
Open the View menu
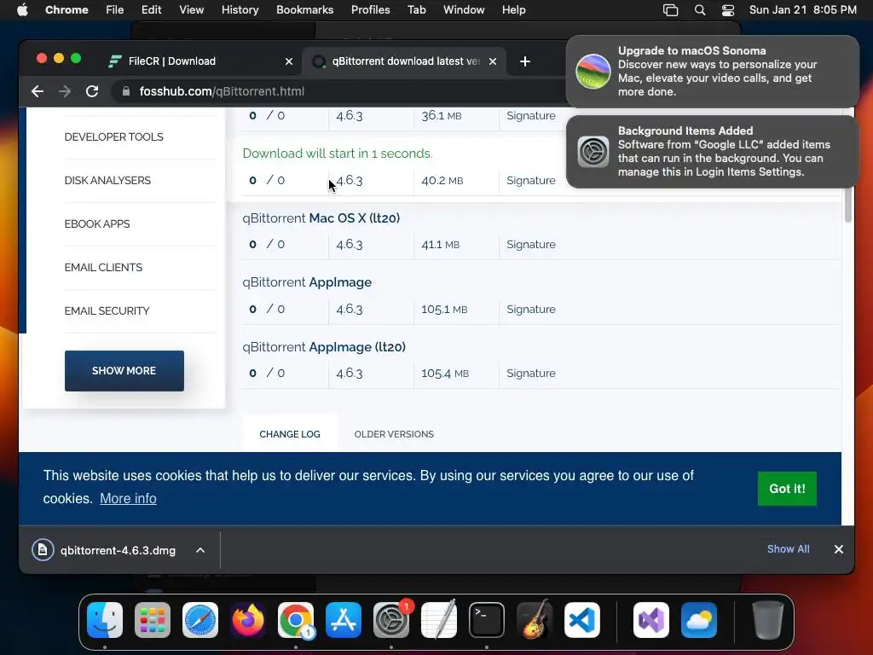click(191, 10)
